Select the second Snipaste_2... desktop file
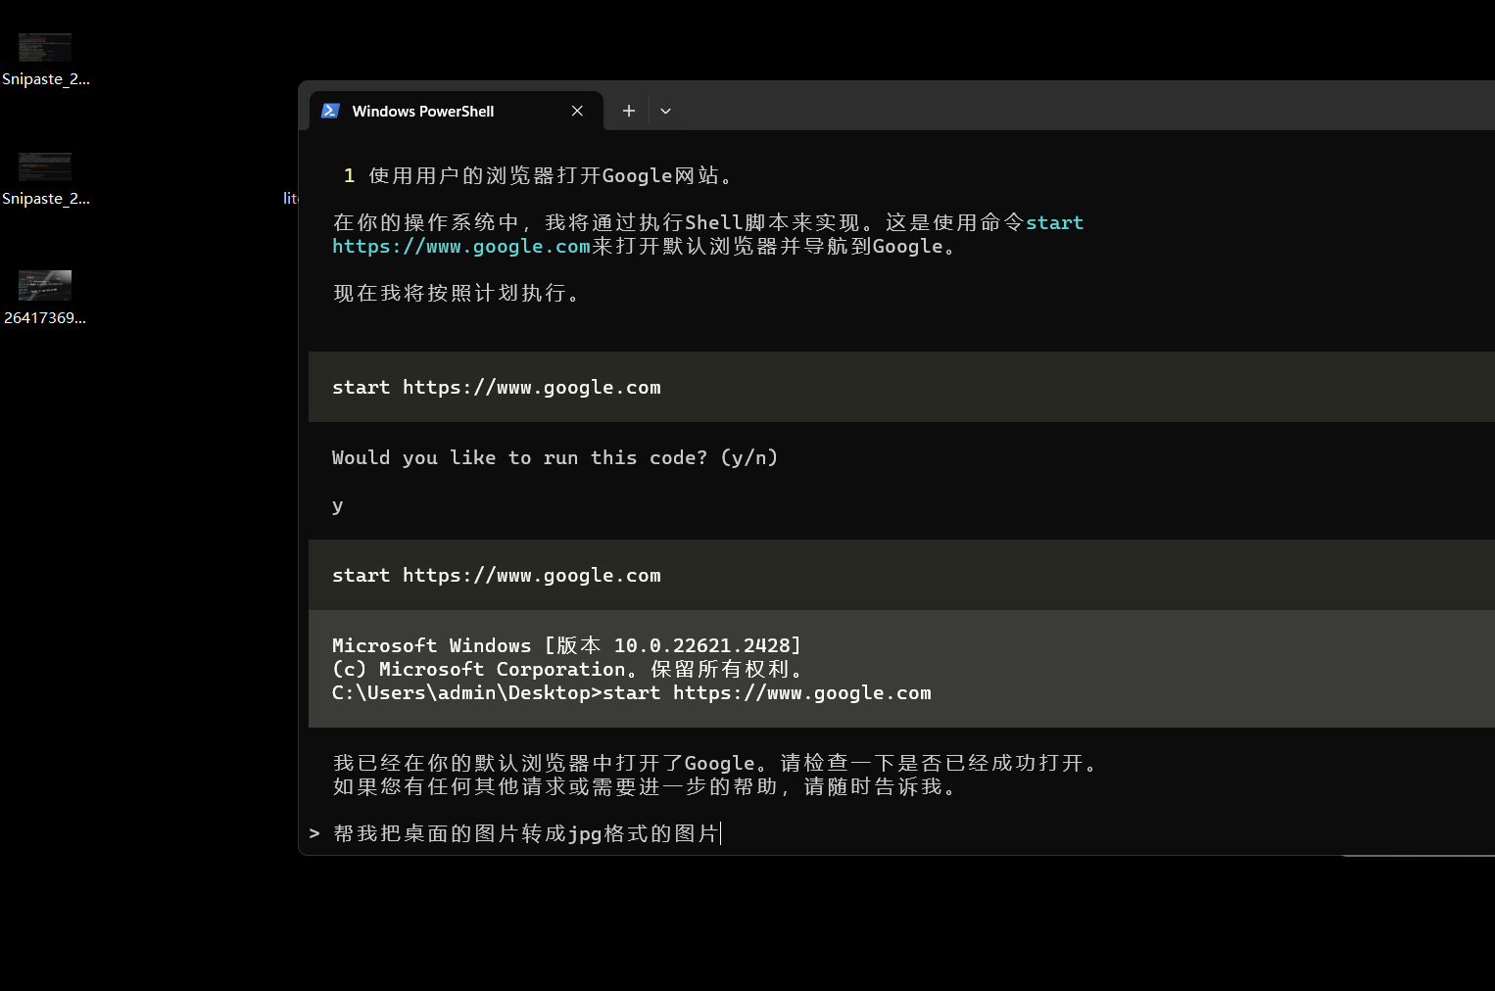The height and width of the screenshot is (991, 1495). click(x=45, y=179)
